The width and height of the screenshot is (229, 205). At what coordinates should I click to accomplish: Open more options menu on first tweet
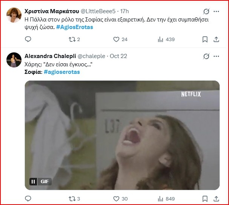click(x=217, y=11)
